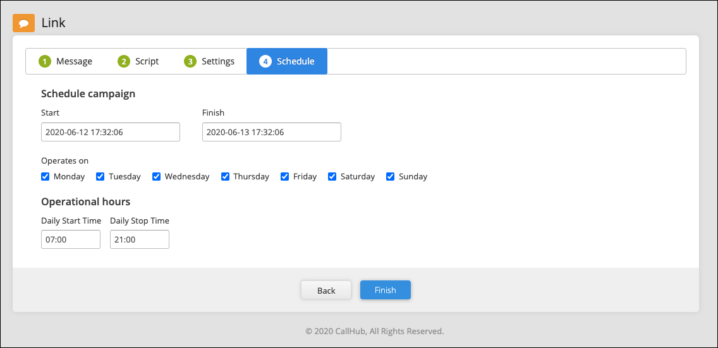Disable the Sunday checkbox
Image resolution: width=718 pixels, height=348 pixels.
coord(391,176)
